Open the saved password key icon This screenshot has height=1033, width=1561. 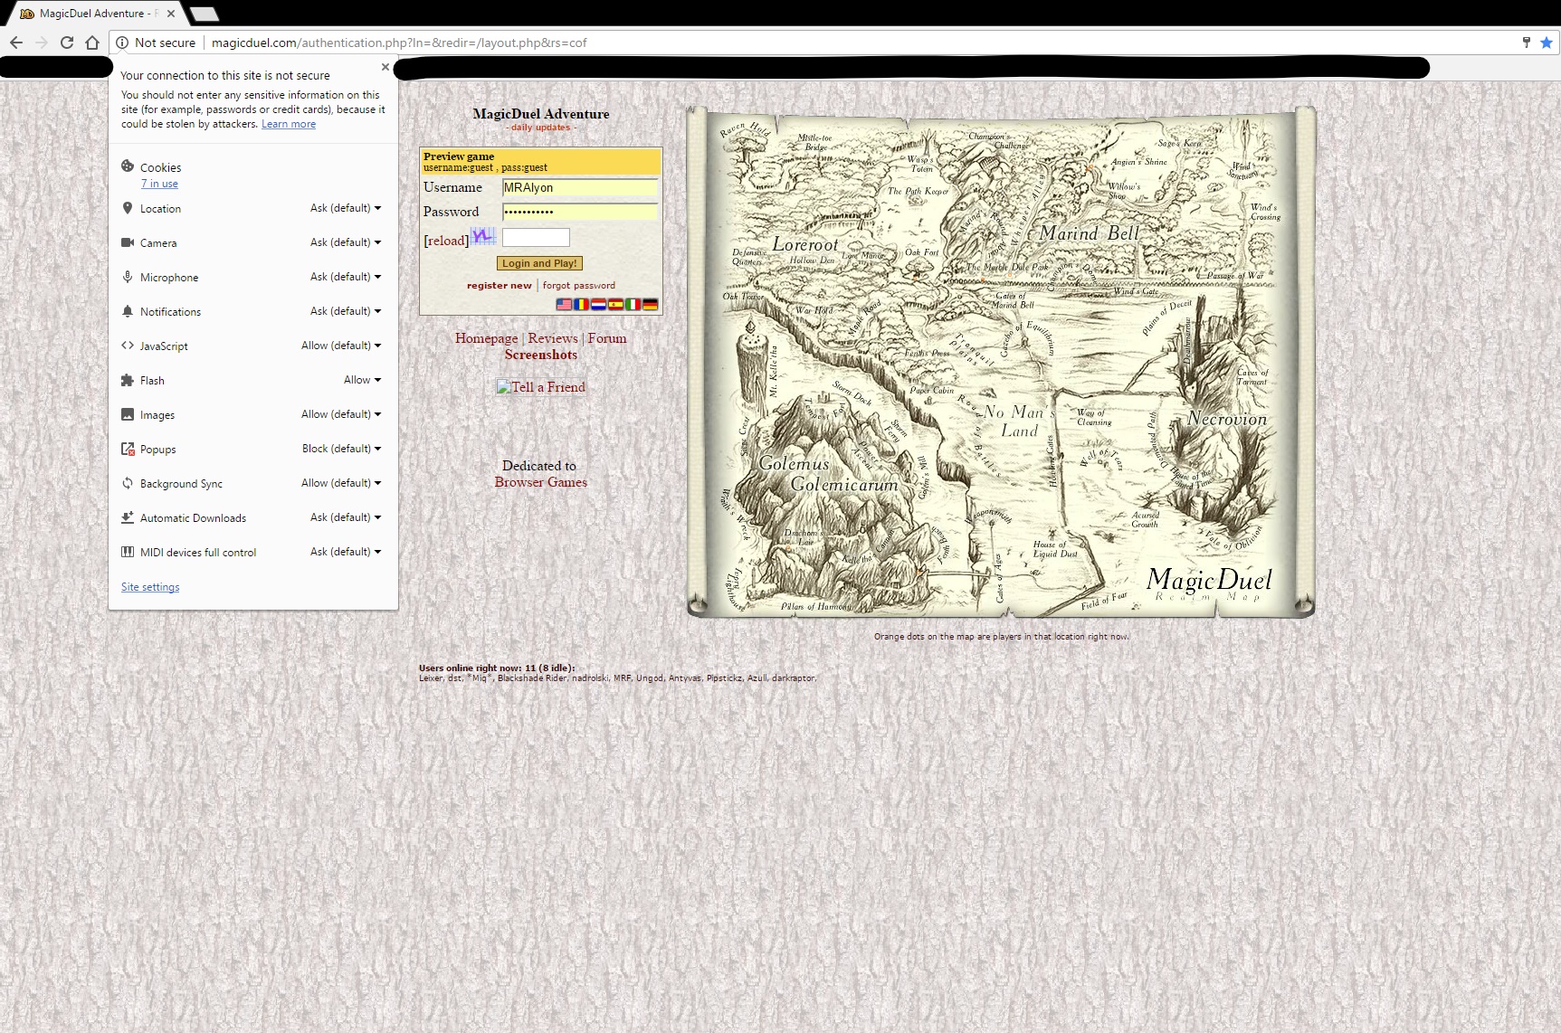(1527, 42)
